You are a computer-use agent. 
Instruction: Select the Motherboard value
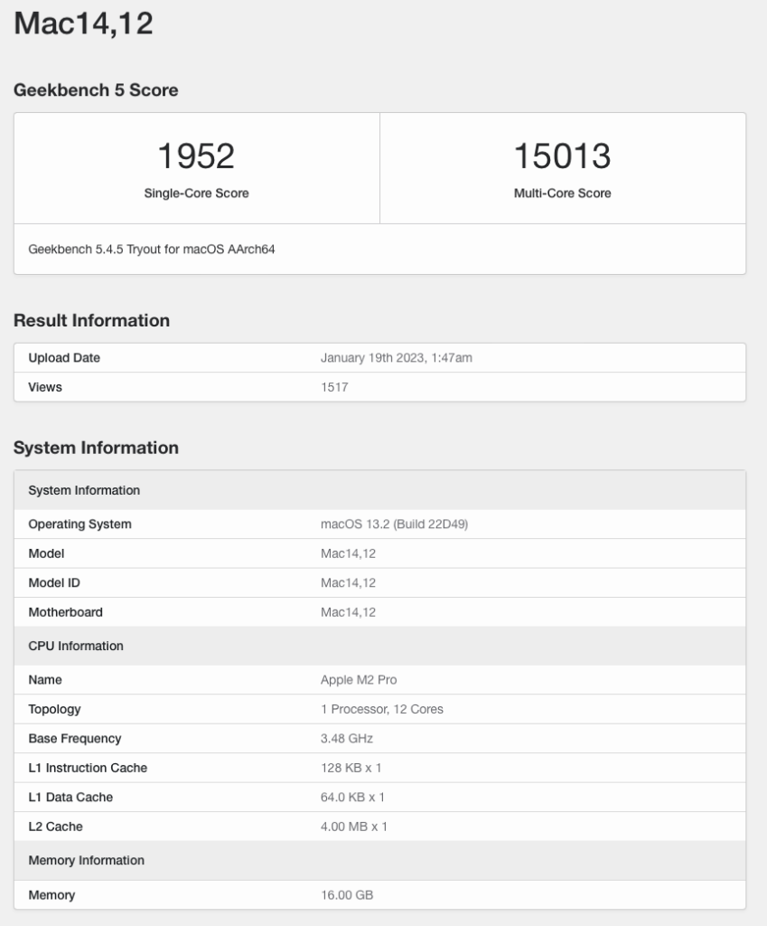348,612
